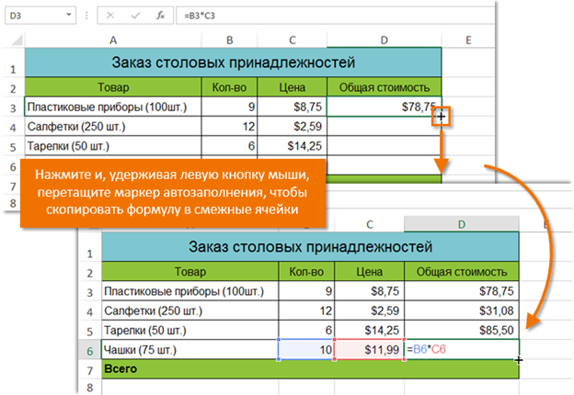Click the lower sheet's title 'Заказ столовых принадлежностей'
Screen dimensions: 574x395
[310, 247]
